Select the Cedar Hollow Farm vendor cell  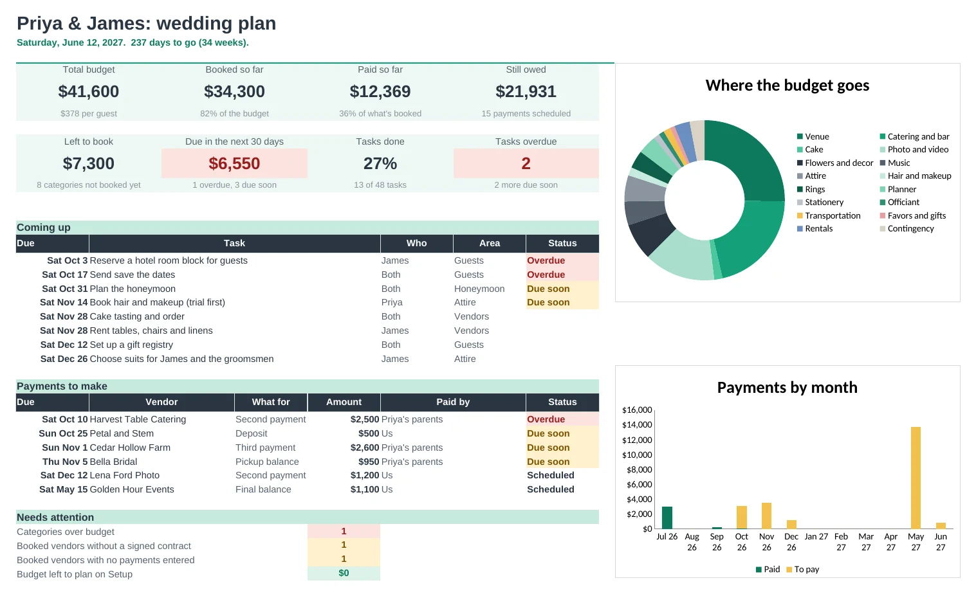[161, 447]
